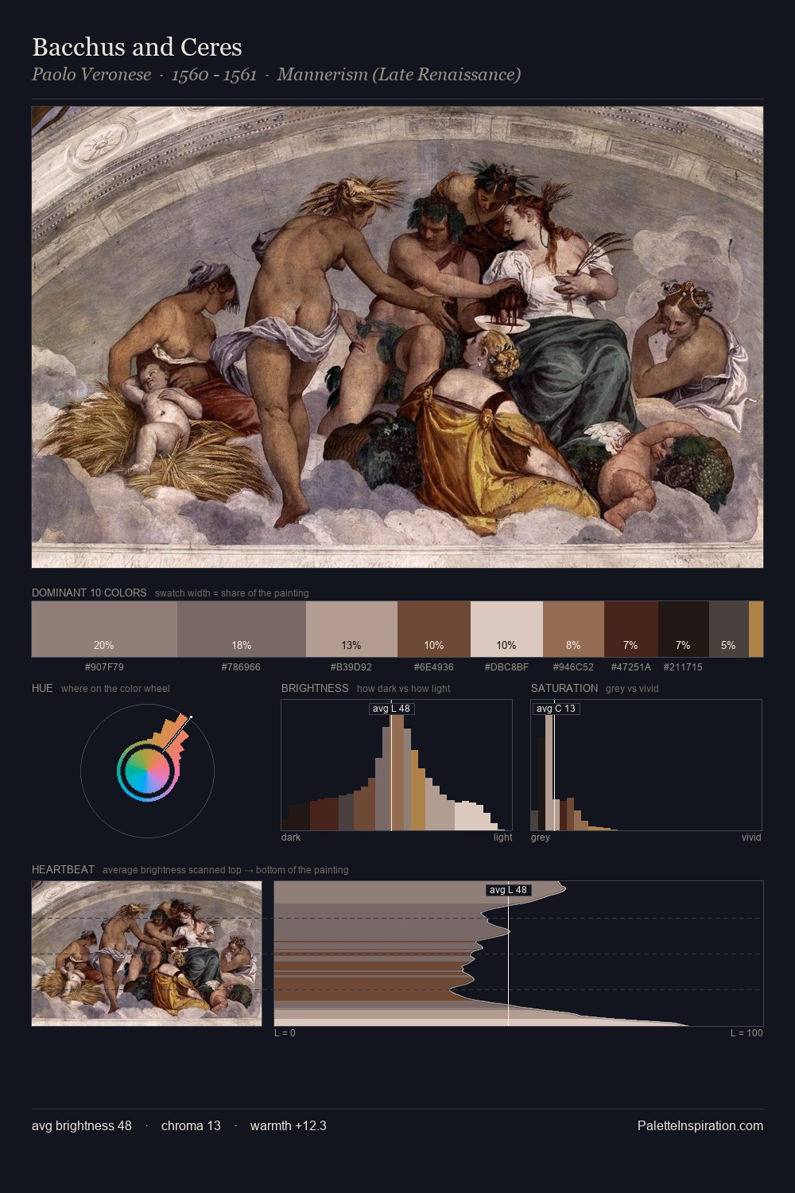
Task: Click the hex code #6E4936
Action: coord(434,667)
